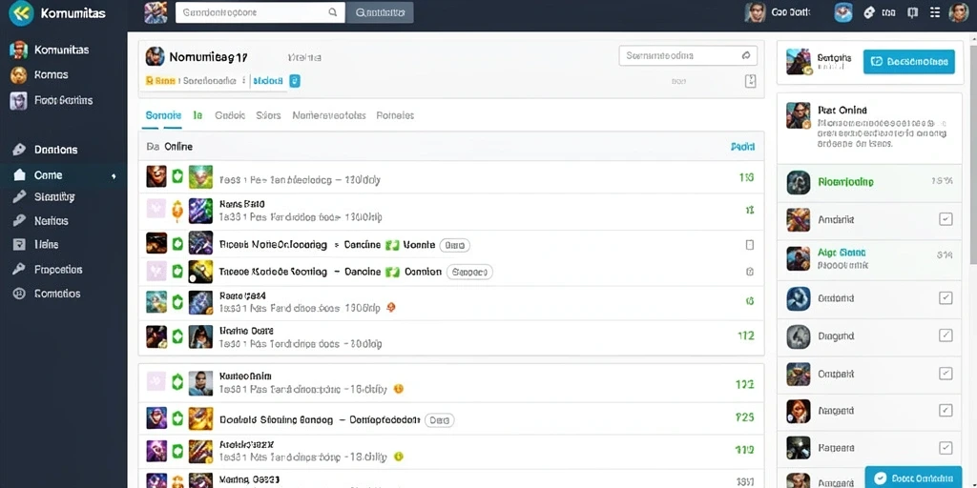977x488 pixels.
Task: Switch to the Ia tab
Action: pyautogui.click(x=197, y=115)
